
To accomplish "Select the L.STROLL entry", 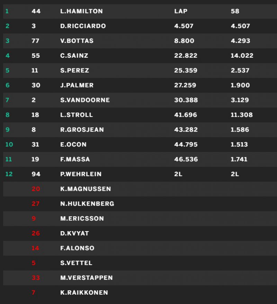I will [77, 115].
